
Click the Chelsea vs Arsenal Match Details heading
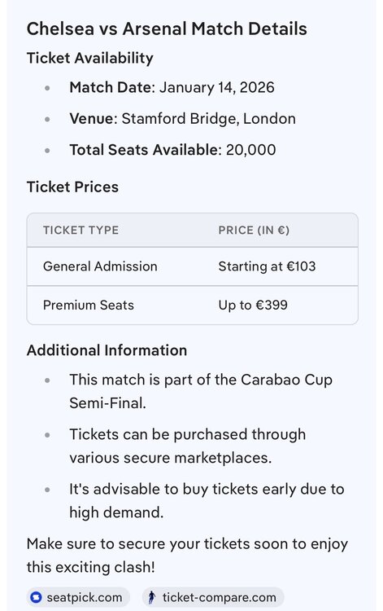click(x=167, y=29)
